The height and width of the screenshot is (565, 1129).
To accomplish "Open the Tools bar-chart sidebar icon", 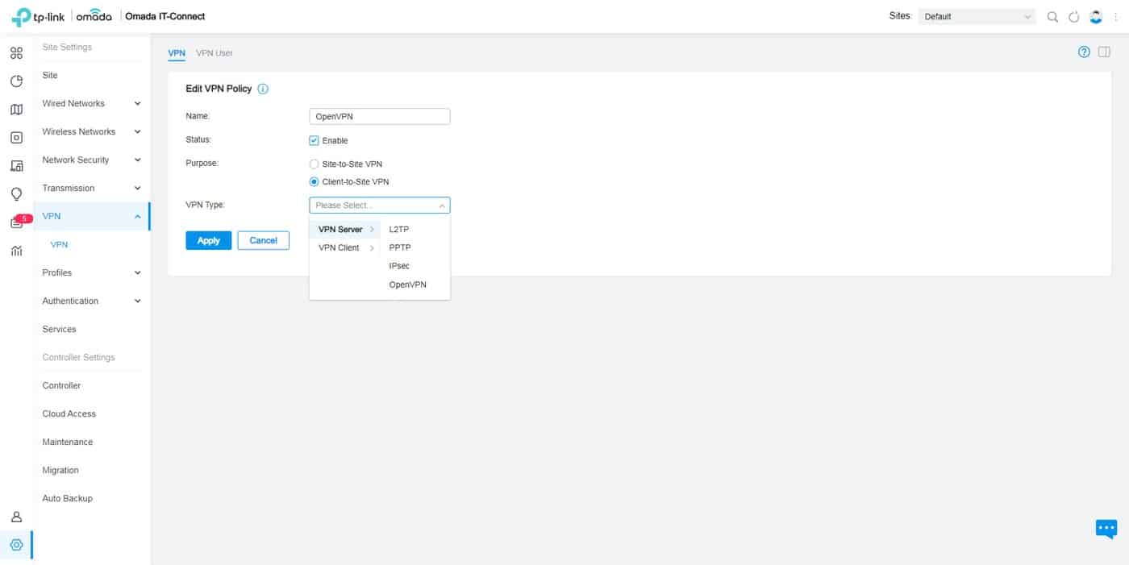I will click(x=16, y=251).
